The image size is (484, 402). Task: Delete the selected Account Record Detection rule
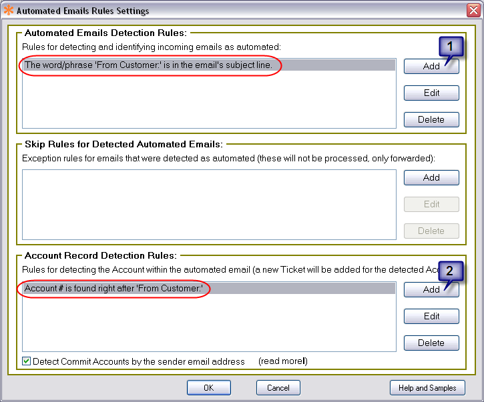[x=431, y=343]
